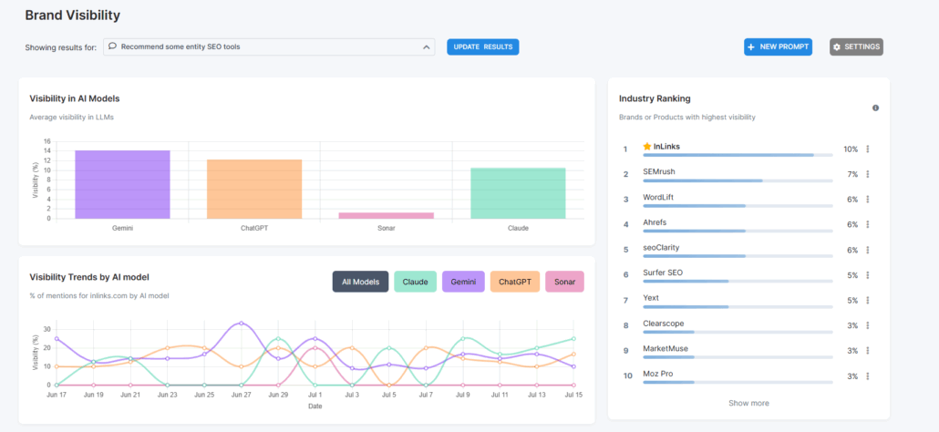Click the WordLift brand name

pos(658,197)
